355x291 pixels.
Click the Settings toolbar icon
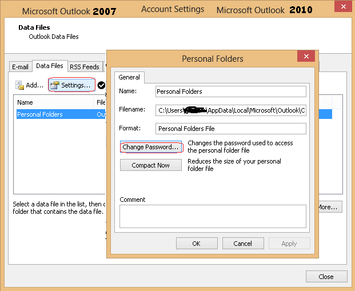54,85
